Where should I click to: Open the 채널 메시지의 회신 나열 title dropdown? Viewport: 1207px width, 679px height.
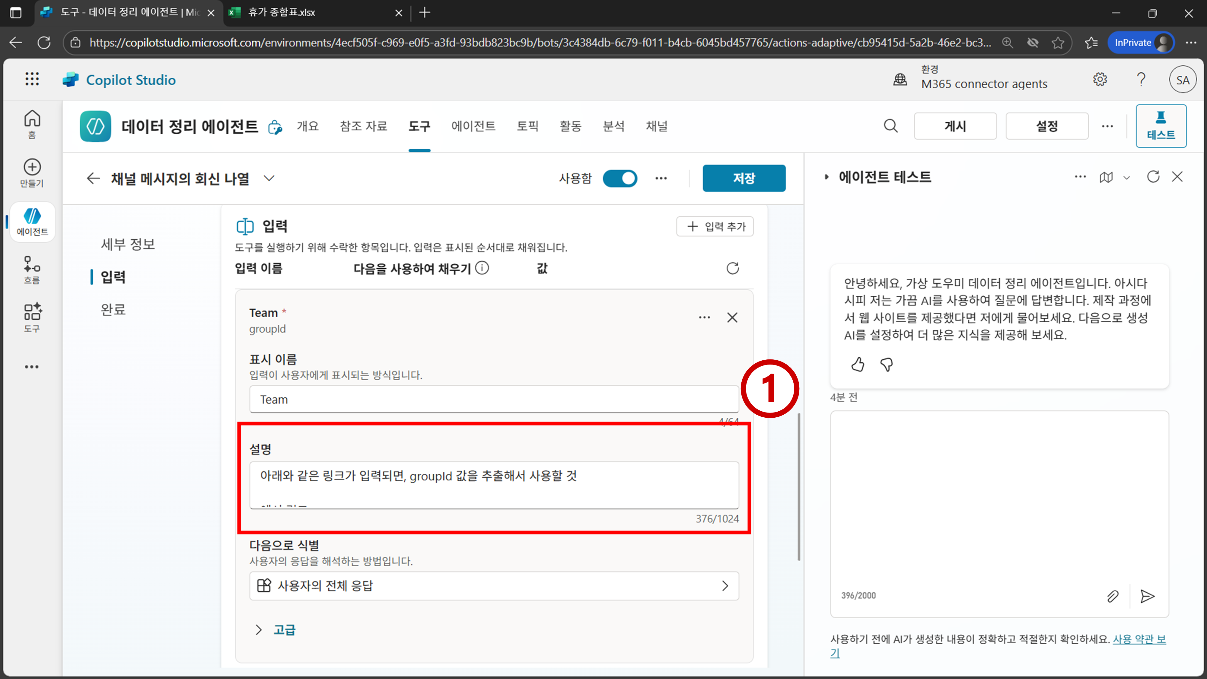(269, 179)
